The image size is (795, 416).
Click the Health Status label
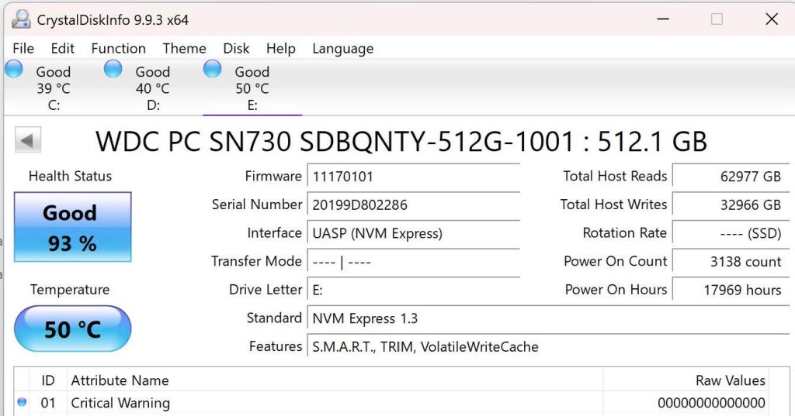70,176
